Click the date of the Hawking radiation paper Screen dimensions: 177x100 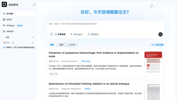54,89
